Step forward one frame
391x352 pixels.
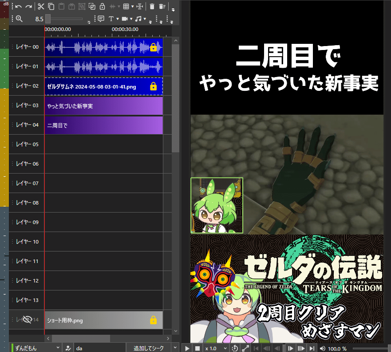pyautogui.click(x=290, y=348)
